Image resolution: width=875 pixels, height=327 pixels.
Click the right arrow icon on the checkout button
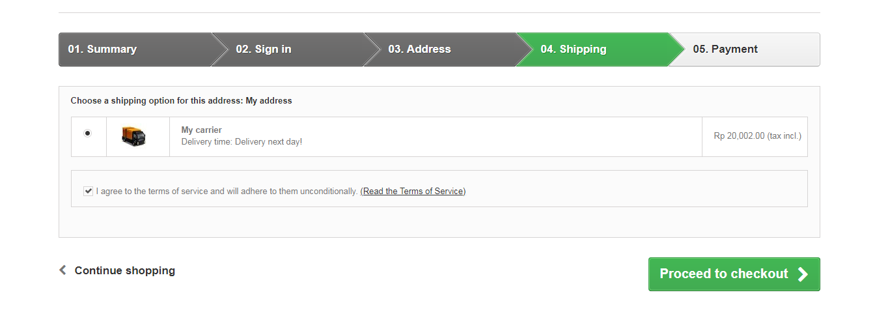[x=803, y=274]
